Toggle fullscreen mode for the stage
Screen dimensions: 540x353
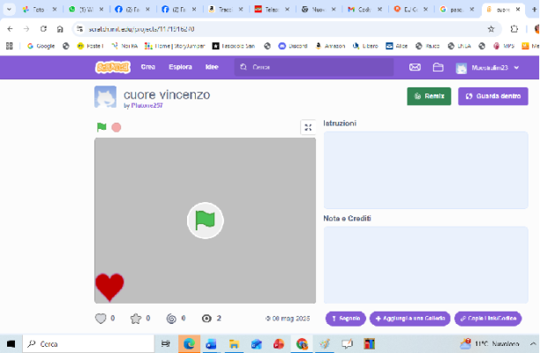coord(308,127)
